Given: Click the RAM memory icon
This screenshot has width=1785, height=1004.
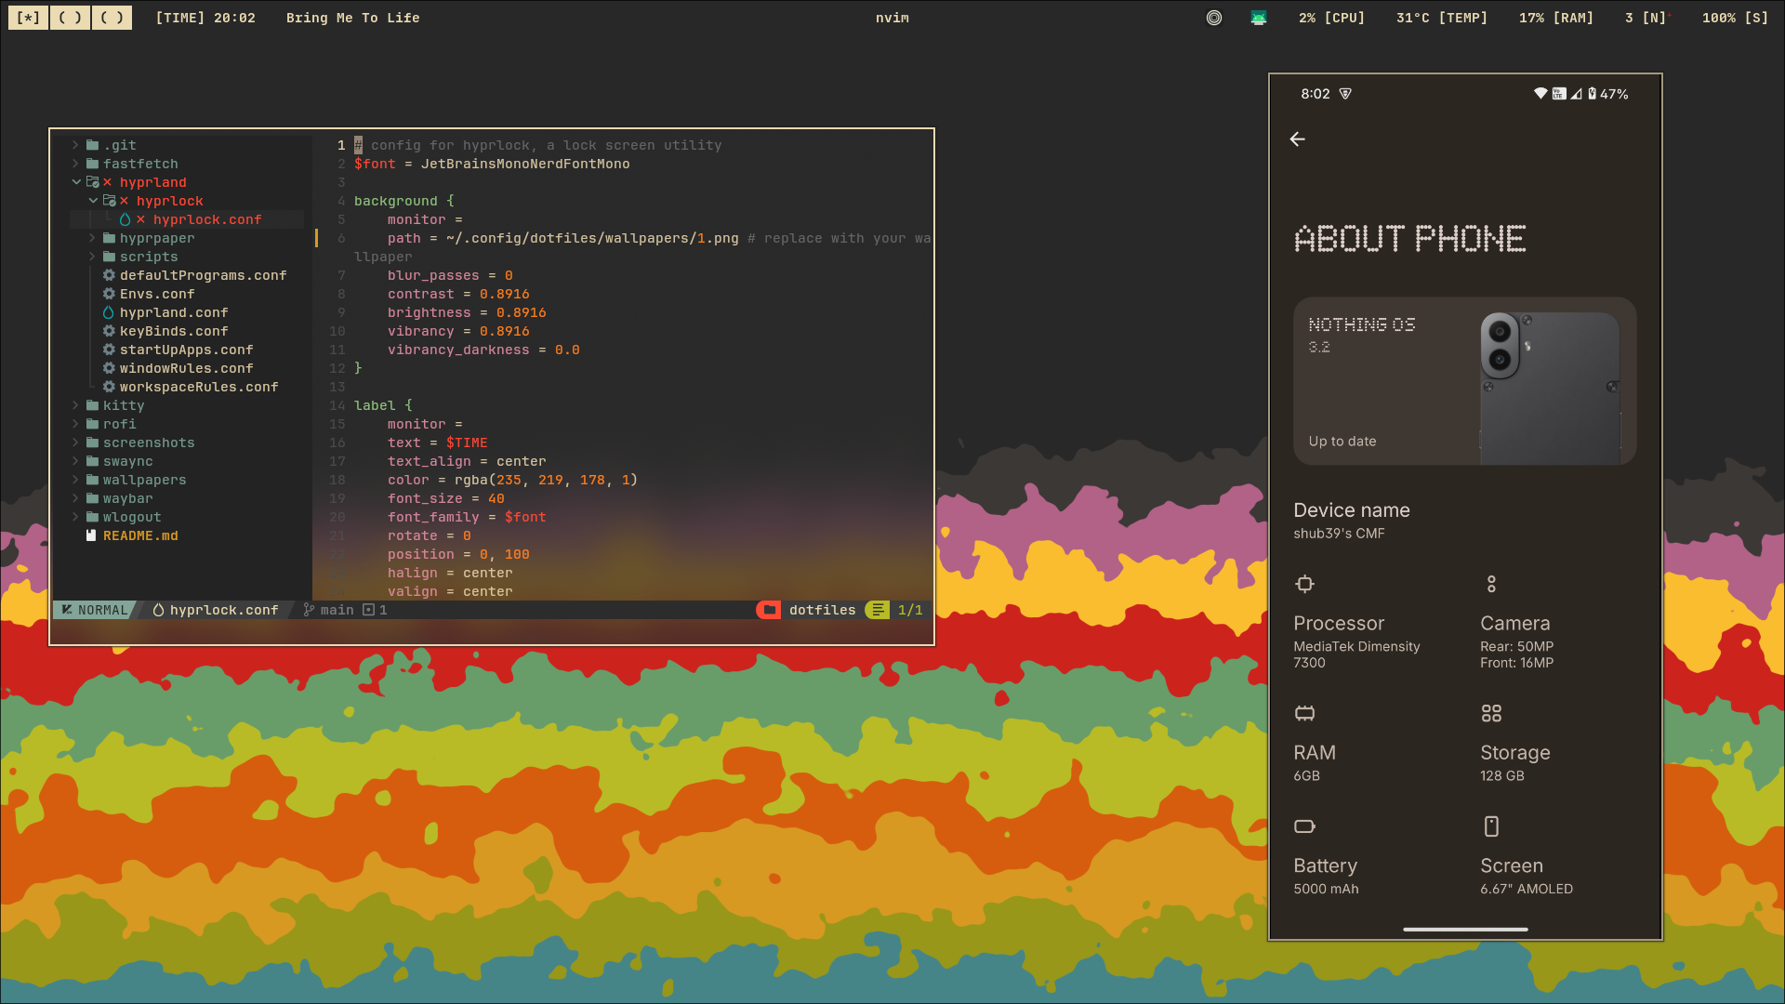Looking at the screenshot, I should coord(1304,713).
